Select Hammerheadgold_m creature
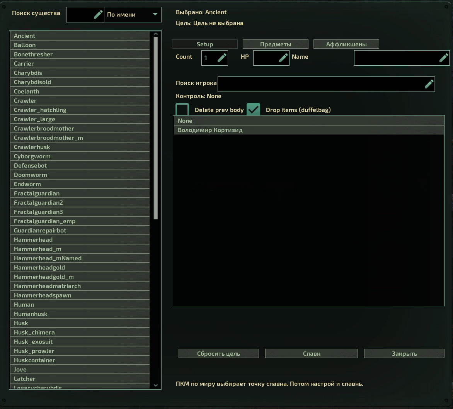This screenshot has width=453, height=409. (80, 277)
